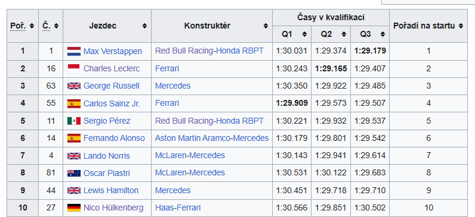Open Max Verstappen driver link
The image size is (475, 217).
click(113, 51)
